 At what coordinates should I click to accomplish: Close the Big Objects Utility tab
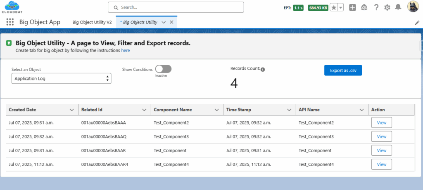(171, 22)
